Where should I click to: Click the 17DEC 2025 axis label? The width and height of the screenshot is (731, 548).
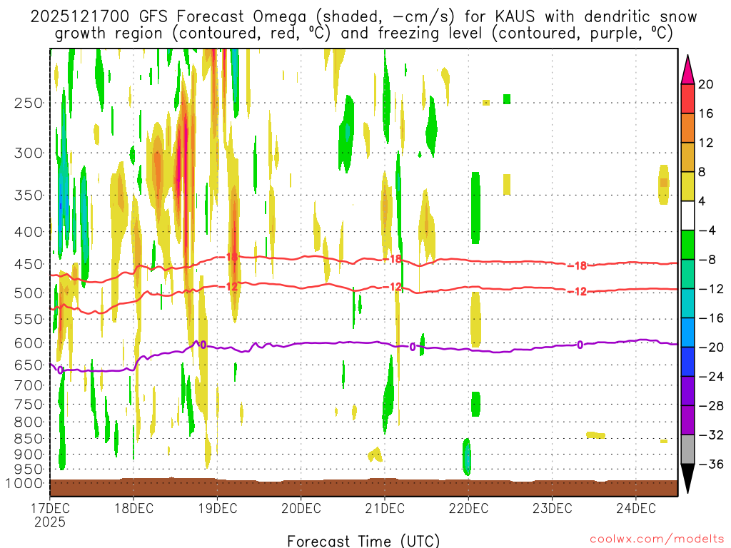[x=49, y=514]
